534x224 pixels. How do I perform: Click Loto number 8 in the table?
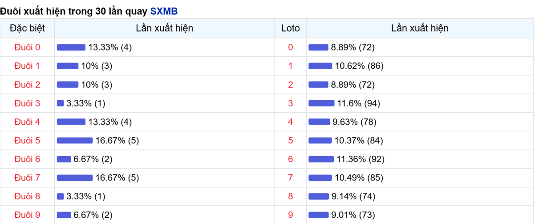[x=291, y=196]
